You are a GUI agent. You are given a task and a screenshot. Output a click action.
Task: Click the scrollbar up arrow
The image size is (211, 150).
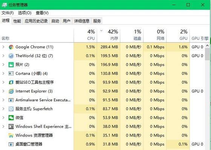click(207, 46)
